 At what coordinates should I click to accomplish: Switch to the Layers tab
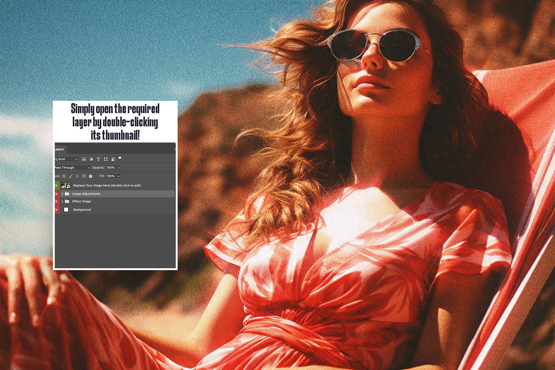click(x=60, y=149)
